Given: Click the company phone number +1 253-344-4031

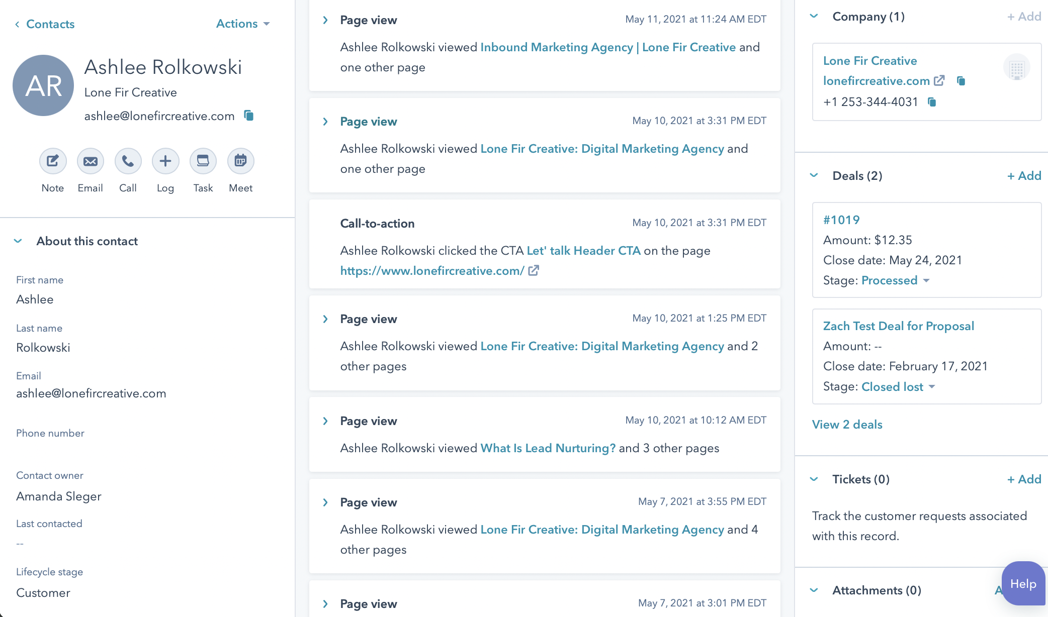Looking at the screenshot, I should [x=870, y=102].
